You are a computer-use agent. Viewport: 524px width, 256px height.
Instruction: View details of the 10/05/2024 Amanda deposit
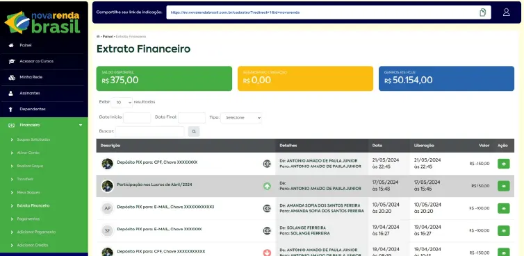[504, 208]
